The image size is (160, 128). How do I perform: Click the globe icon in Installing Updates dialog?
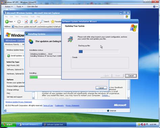31,42
